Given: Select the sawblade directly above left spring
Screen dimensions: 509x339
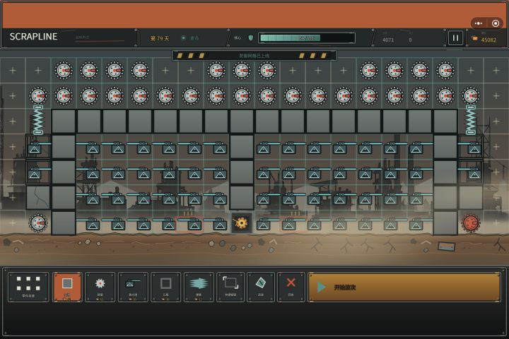Looking at the screenshot, I should click(38, 96).
